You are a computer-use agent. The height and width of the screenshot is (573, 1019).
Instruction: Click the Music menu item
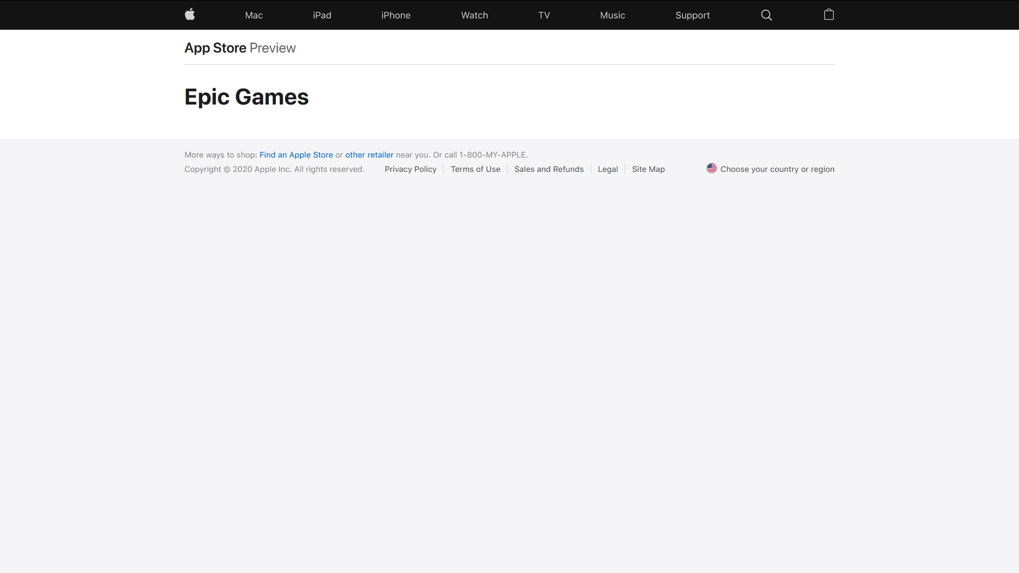[x=612, y=15]
